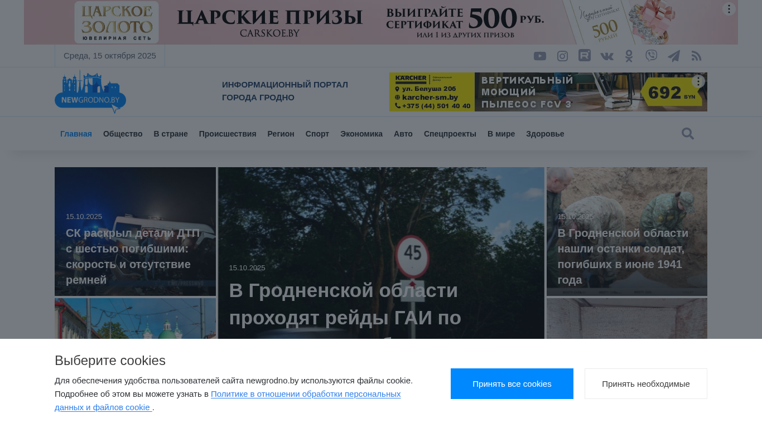Screen dimensions: 762x428
Task: Open the Telegram channel icon
Action: tap(674, 56)
